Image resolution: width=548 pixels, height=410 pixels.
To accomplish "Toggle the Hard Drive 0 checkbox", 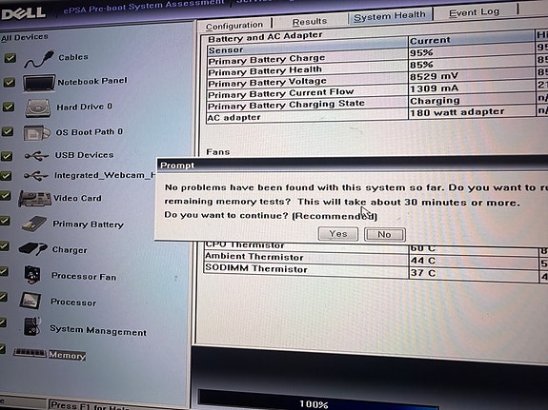I will [8, 107].
